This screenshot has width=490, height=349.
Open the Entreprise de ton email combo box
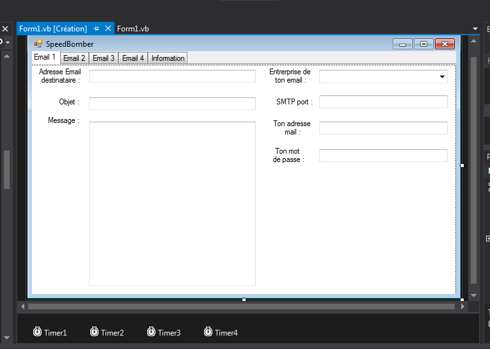coord(442,77)
